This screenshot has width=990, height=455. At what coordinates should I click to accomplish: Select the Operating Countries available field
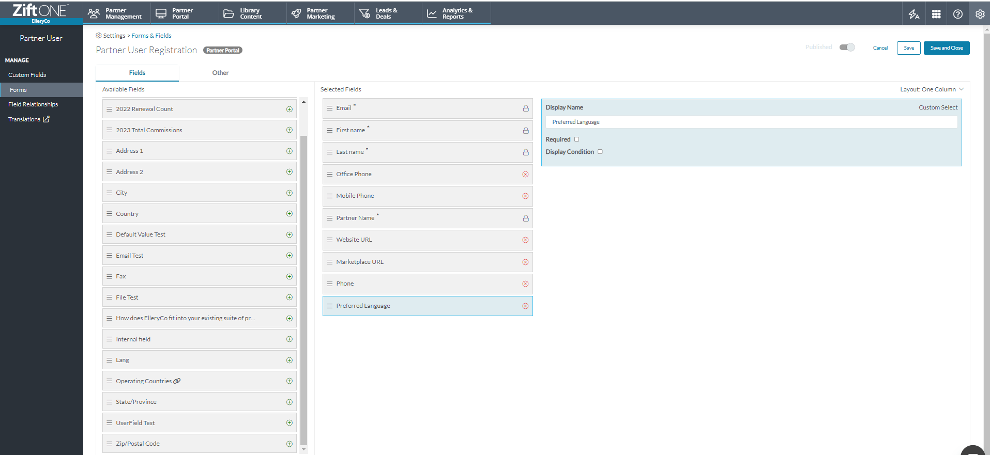point(200,381)
